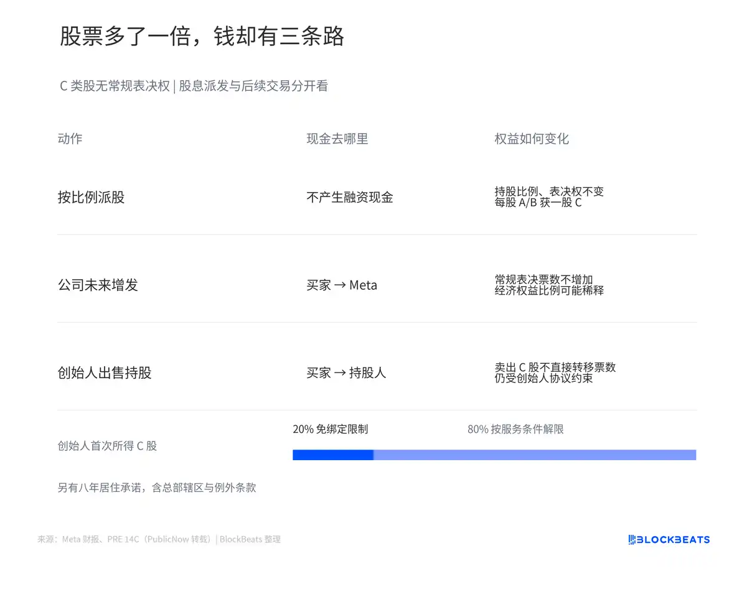Click the text 经济权益比例可能稀释
Viewport: 747px width, 597px height.
coord(549,290)
